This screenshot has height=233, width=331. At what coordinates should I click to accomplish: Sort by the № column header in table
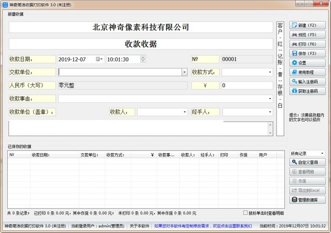[19, 155]
